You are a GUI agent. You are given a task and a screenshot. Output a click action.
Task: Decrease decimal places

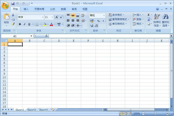point(96,26)
